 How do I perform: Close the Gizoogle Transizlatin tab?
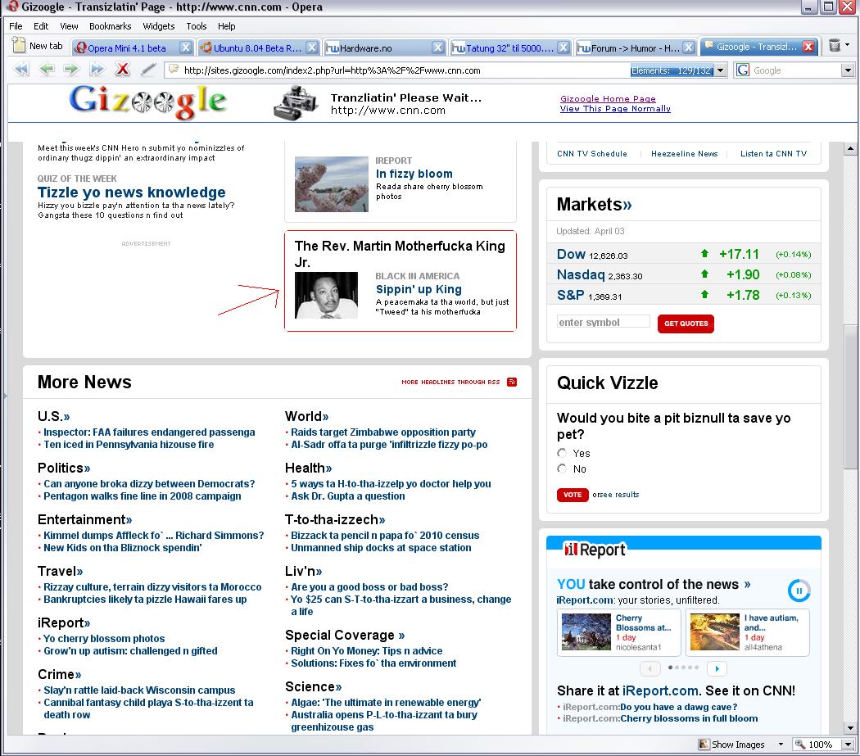pos(808,47)
